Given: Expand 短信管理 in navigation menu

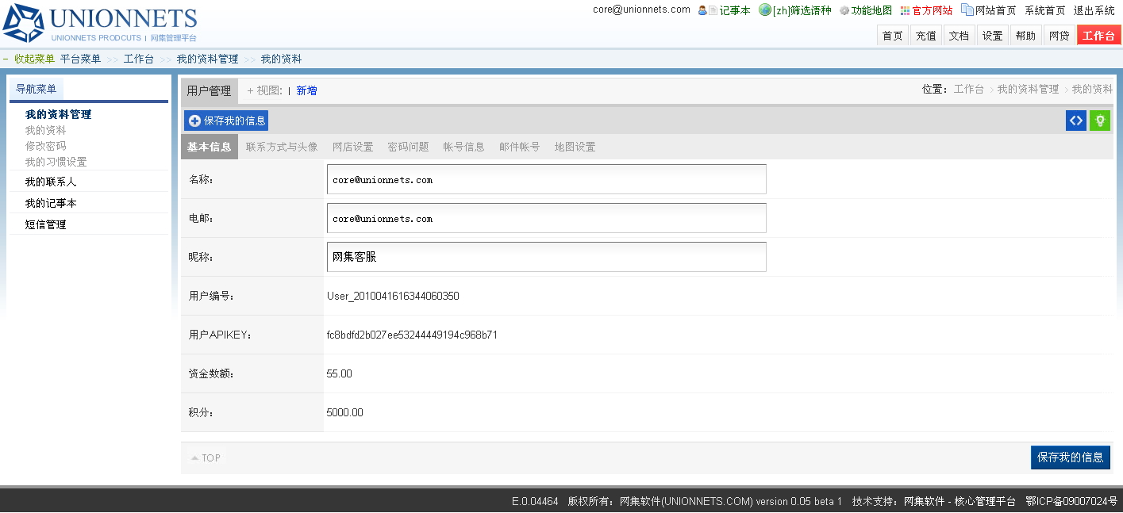Looking at the screenshot, I should 45,224.
